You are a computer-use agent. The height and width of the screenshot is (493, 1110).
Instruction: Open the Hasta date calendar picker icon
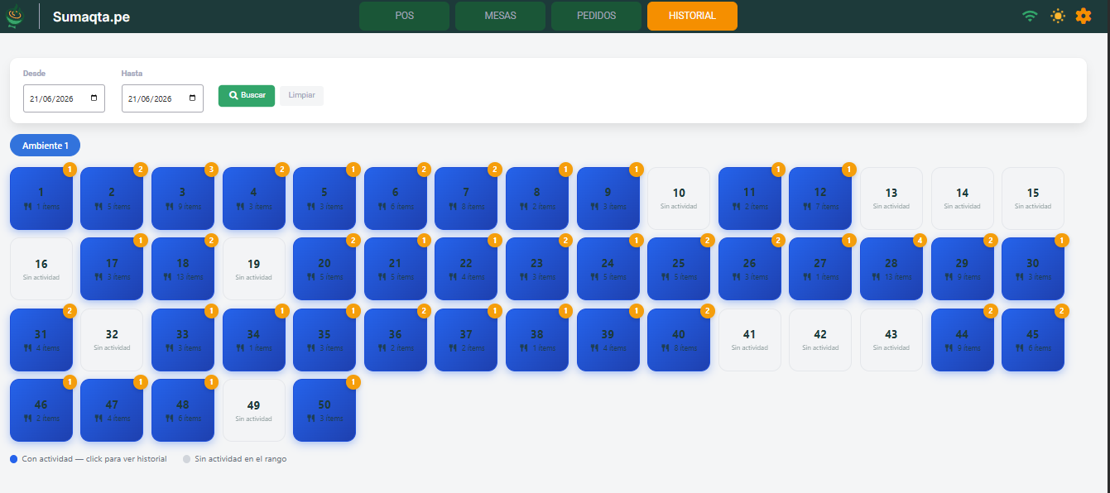pos(192,98)
